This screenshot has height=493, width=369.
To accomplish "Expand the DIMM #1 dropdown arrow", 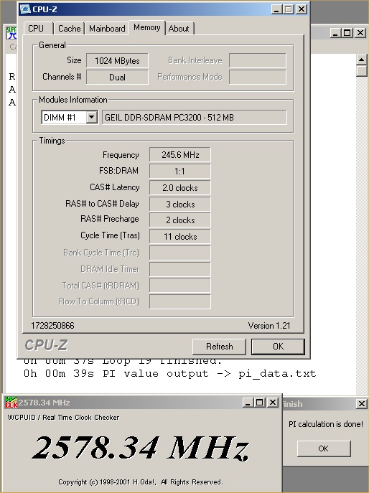I will [92, 117].
